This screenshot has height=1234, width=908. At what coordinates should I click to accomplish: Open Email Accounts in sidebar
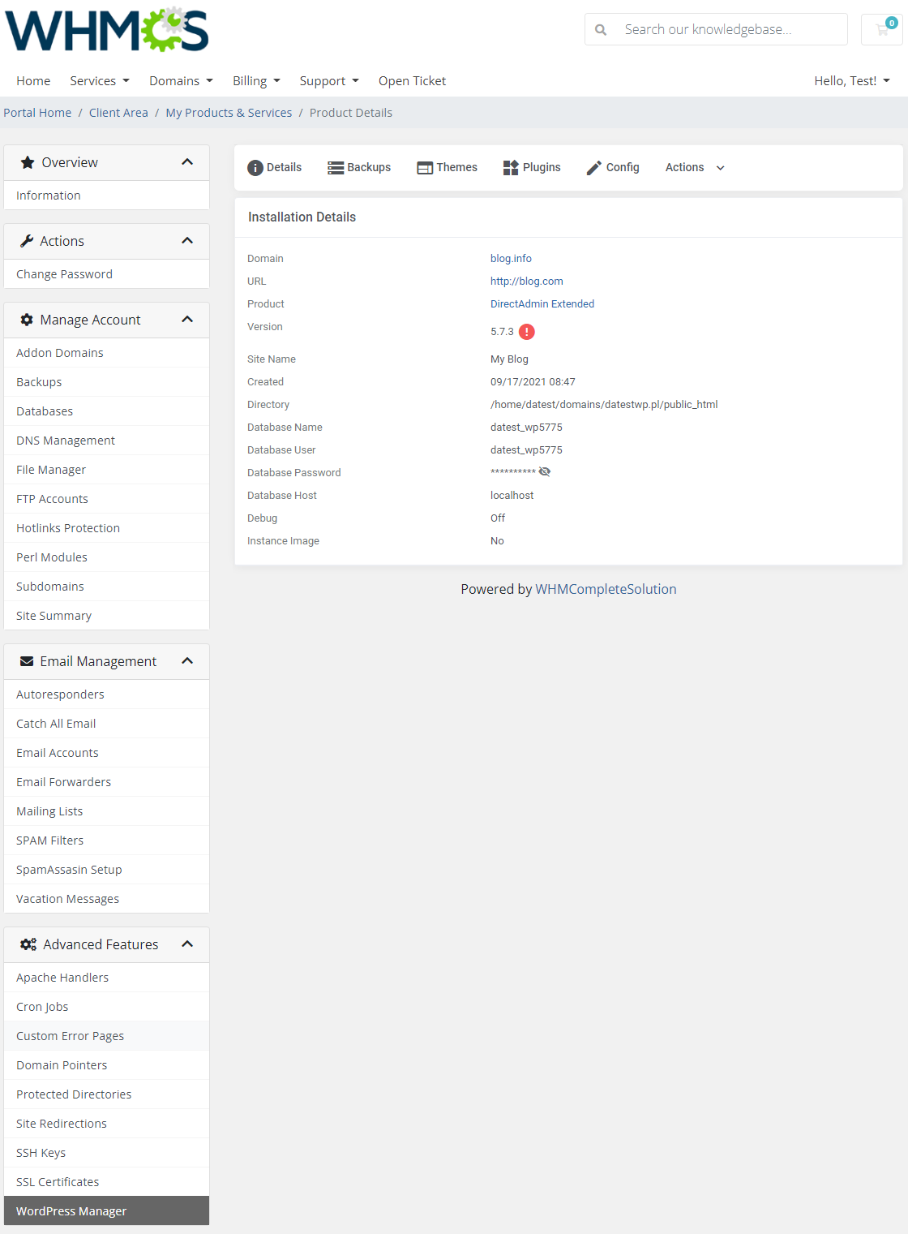tap(107, 753)
